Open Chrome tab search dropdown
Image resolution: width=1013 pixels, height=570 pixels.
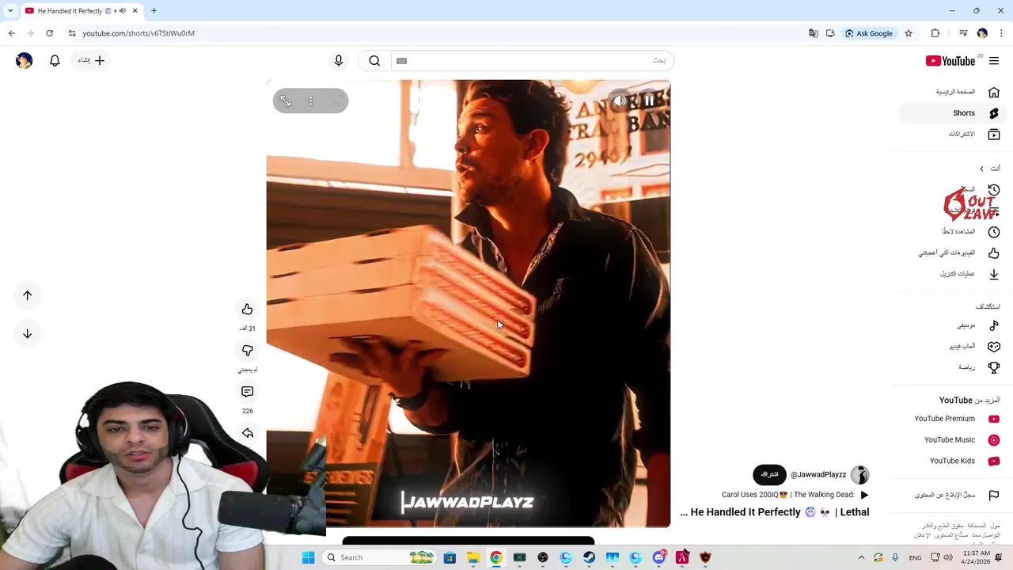coord(10,10)
